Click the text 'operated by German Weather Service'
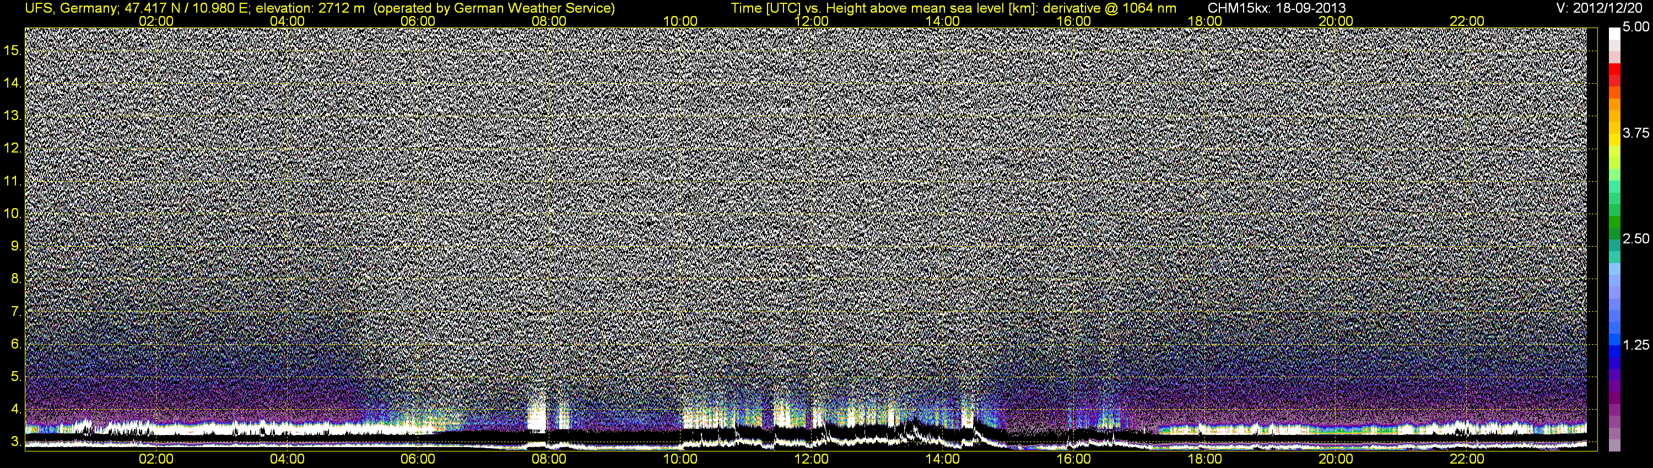1653x468 pixels. [x=494, y=8]
